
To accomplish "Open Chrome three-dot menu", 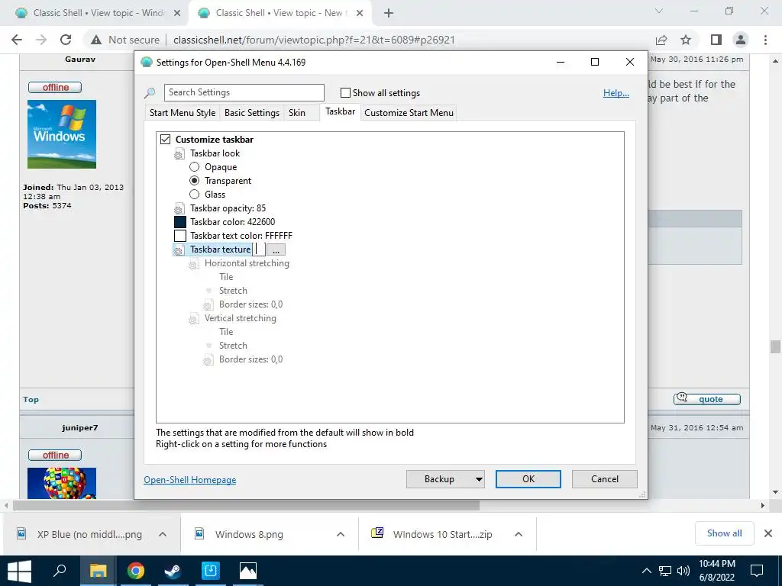I will pos(765,40).
